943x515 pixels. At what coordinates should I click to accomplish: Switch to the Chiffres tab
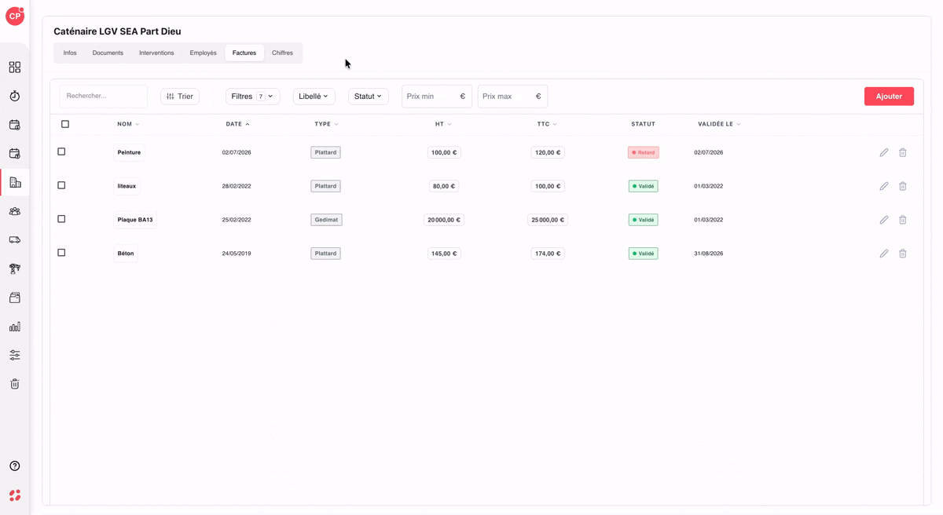(x=282, y=53)
